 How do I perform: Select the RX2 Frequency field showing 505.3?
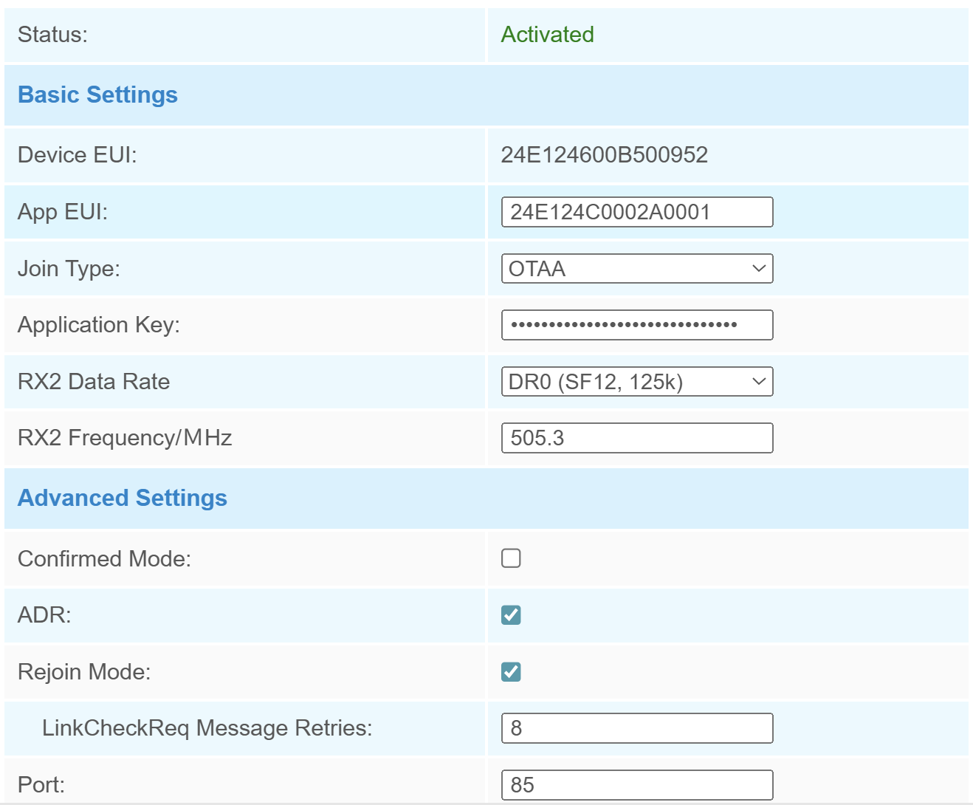pos(636,438)
